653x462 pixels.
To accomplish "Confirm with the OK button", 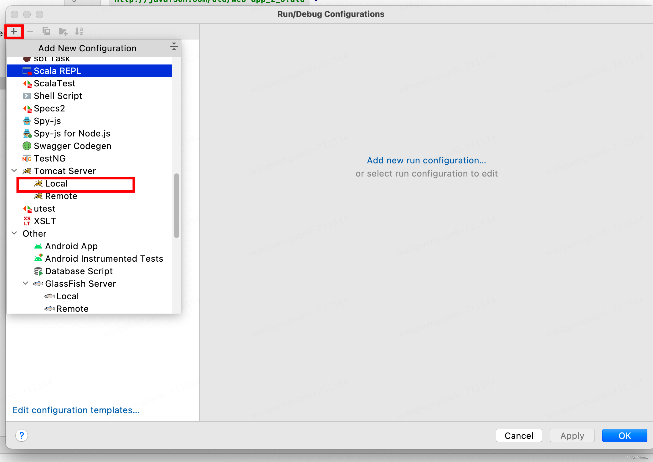I will pyautogui.click(x=624, y=435).
